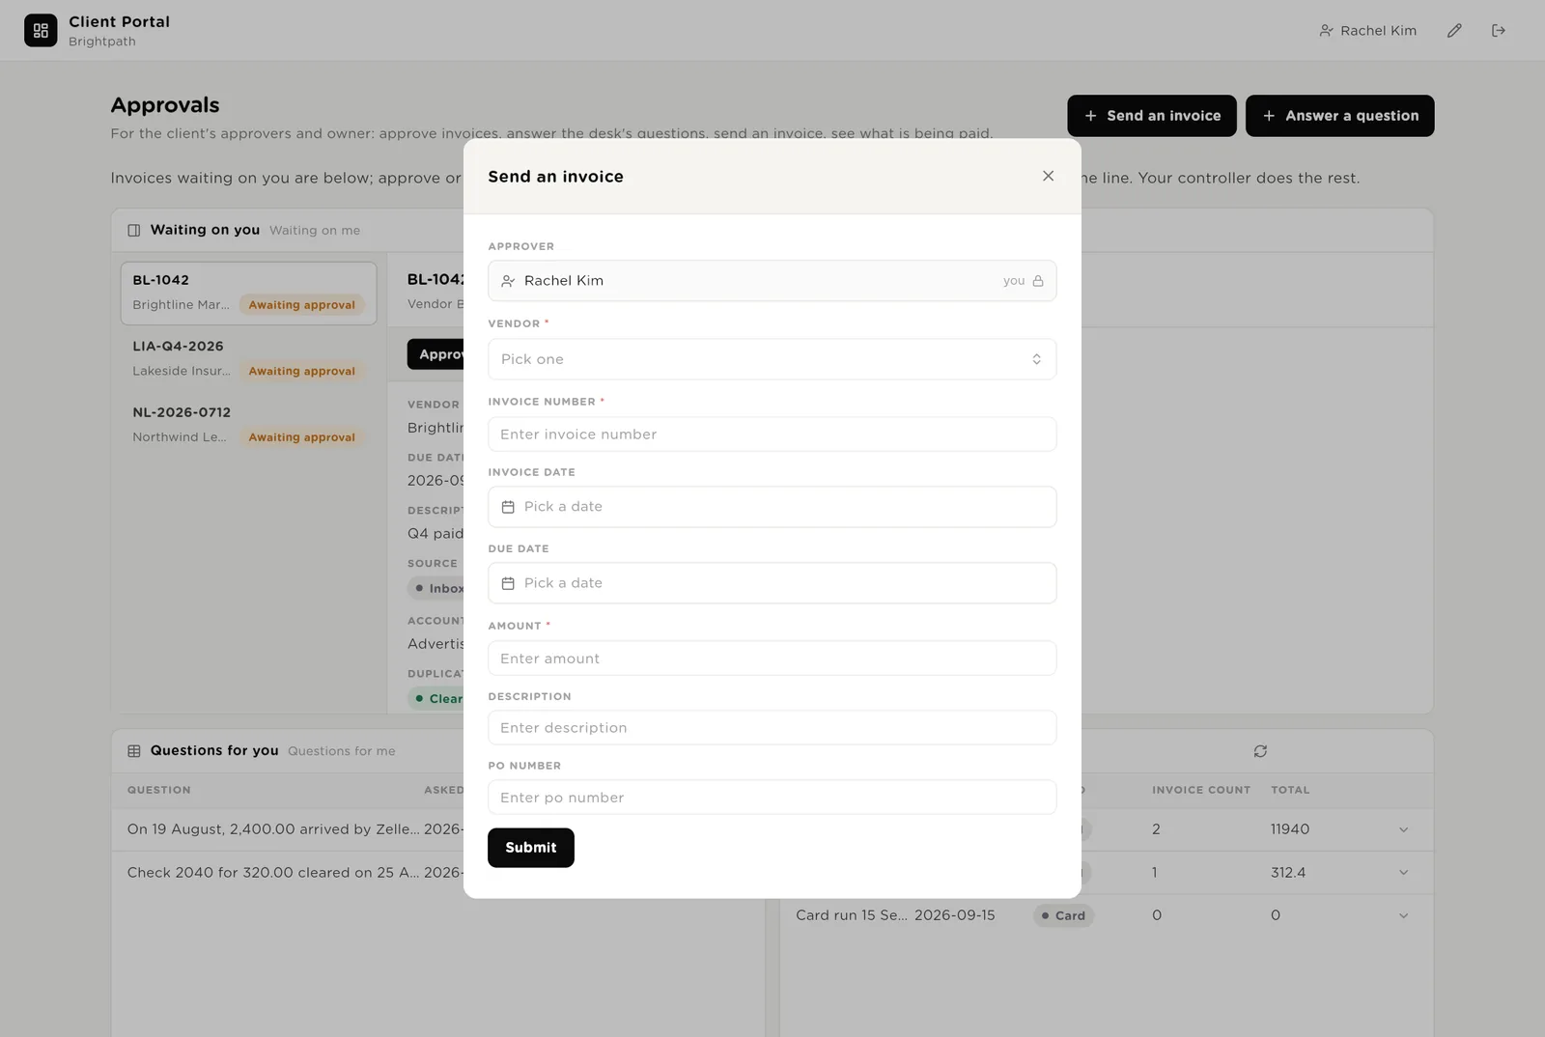Click the PO number input field
The image size is (1545, 1037).
[772, 798]
